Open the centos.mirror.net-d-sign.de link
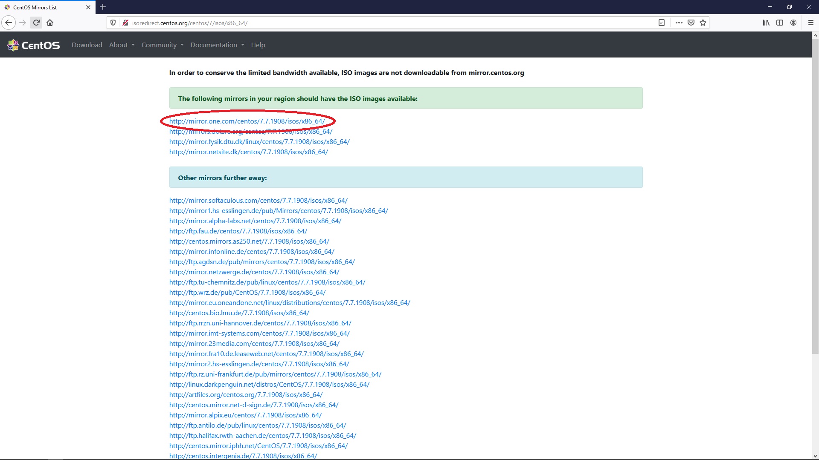The width and height of the screenshot is (819, 460). [x=254, y=405]
